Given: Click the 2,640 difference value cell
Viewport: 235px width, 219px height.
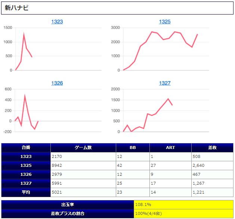Looking at the screenshot, I should coord(212,166).
